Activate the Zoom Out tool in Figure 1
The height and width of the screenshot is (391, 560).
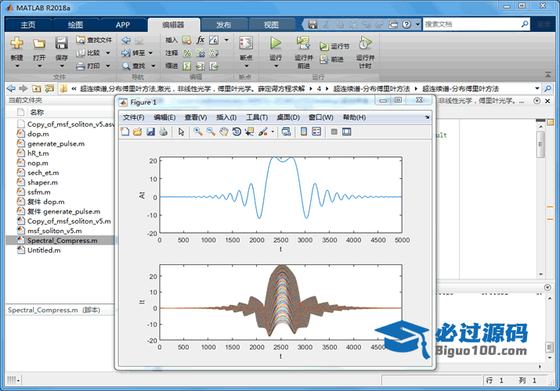point(211,132)
